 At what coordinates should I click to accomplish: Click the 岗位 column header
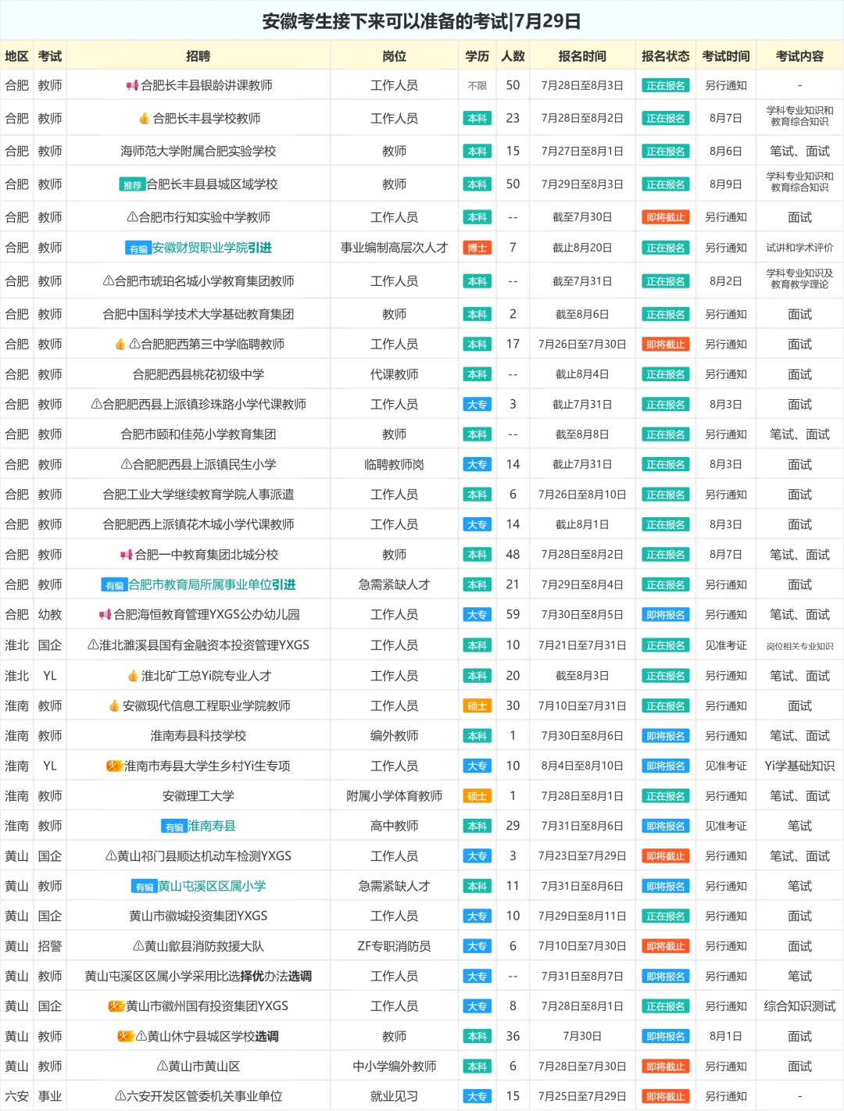[x=395, y=56]
